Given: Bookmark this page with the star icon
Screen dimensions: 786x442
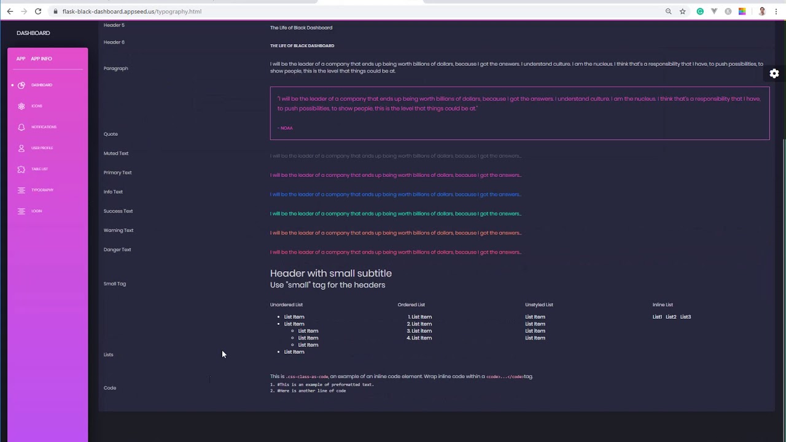Looking at the screenshot, I should (682, 11).
